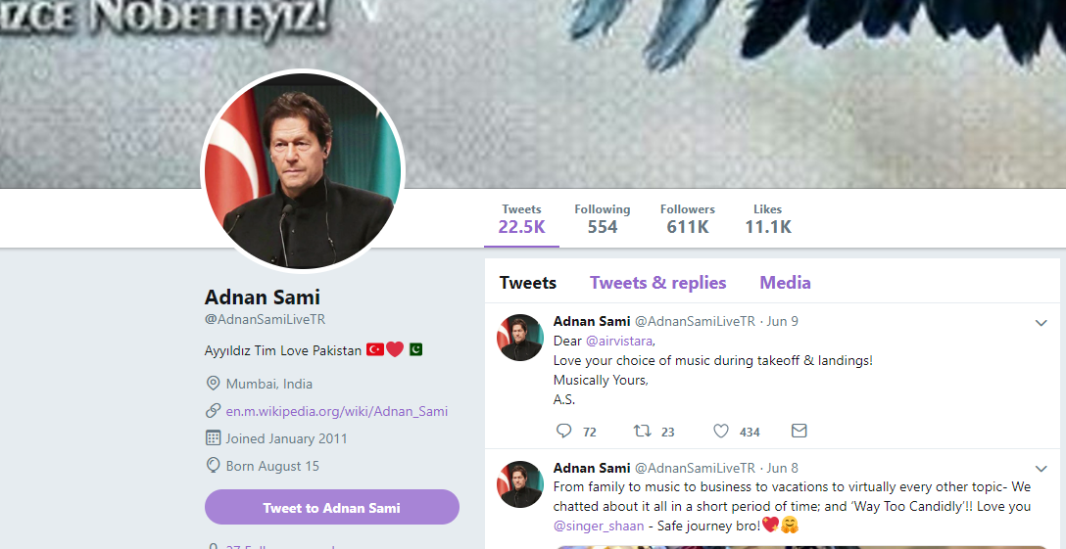The width and height of the screenshot is (1066, 549).
Task: Click the calendar icon beside Joined January 2011
Action: [x=213, y=438]
